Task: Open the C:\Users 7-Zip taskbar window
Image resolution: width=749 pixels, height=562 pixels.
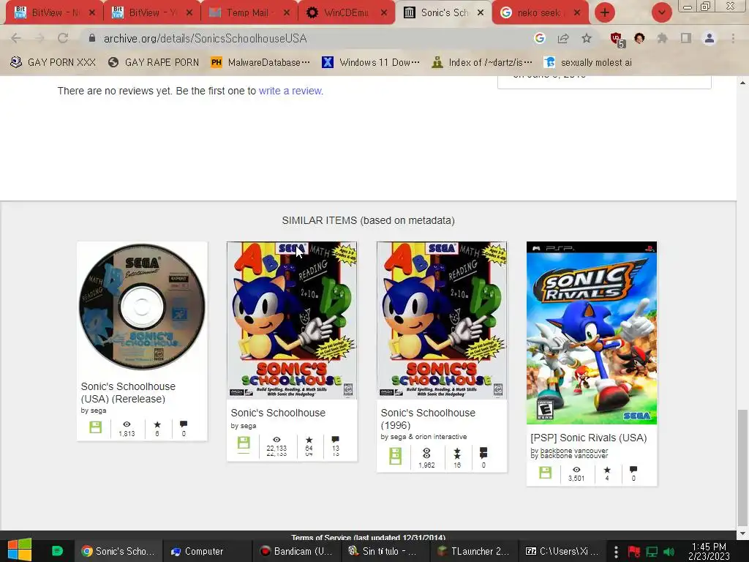Action: tap(564, 551)
